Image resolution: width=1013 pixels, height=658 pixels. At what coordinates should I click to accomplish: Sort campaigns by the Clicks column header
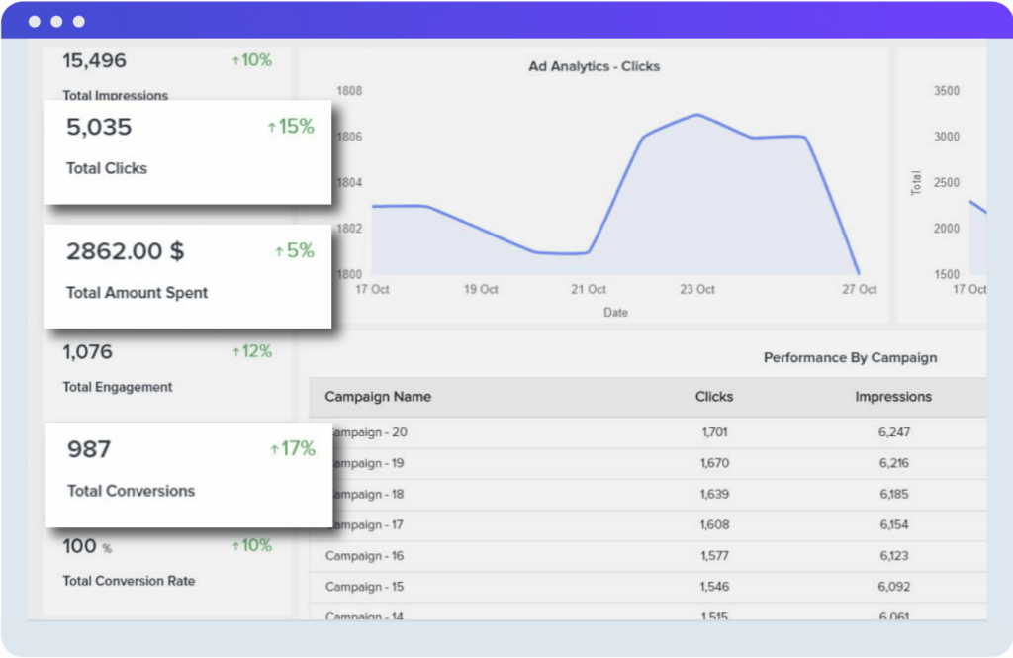[x=714, y=396]
